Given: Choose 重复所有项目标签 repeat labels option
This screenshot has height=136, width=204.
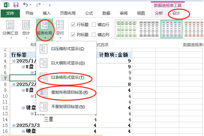Looking at the screenshot, I should (x=67, y=92).
